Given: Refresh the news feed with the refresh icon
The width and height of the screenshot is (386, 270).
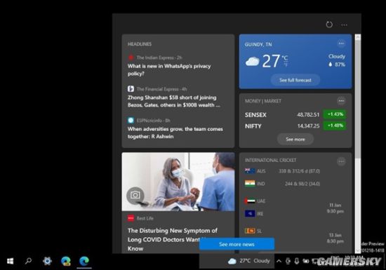Looking at the screenshot, I should (x=329, y=25).
